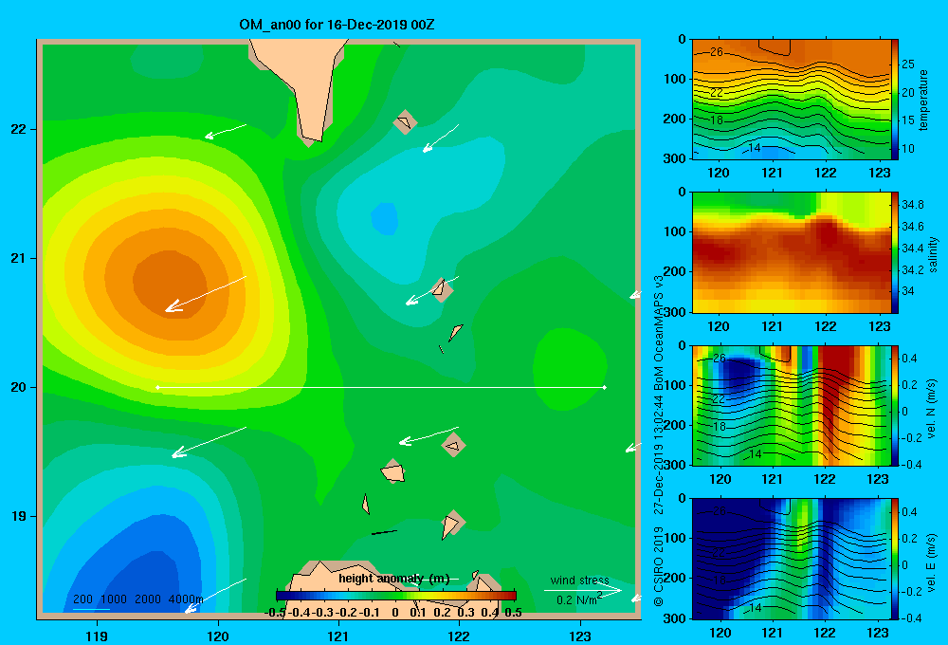Click the "0.5" label ending the height anomaly bar

point(513,613)
